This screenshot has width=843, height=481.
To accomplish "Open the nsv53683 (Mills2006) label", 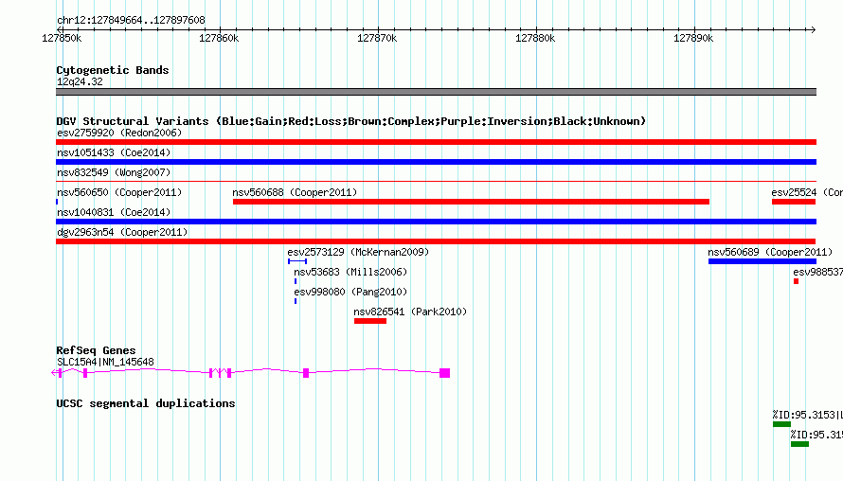I will click(x=350, y=272).
